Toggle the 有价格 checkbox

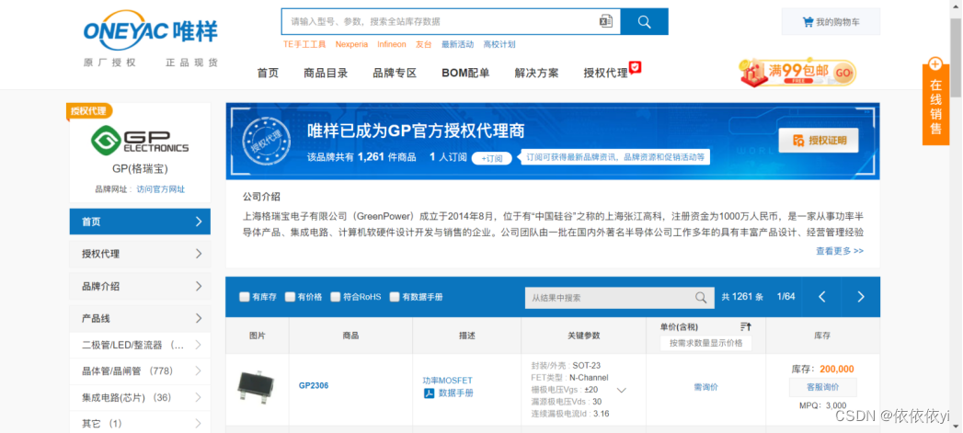(x=290, y=297)
